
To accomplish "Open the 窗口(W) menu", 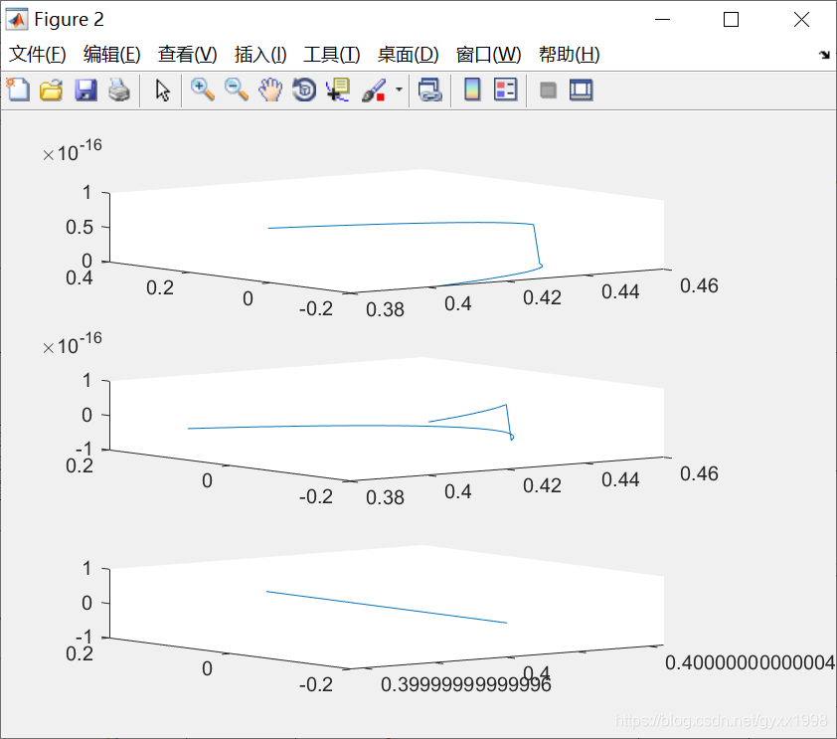I will tap(488, 54).
